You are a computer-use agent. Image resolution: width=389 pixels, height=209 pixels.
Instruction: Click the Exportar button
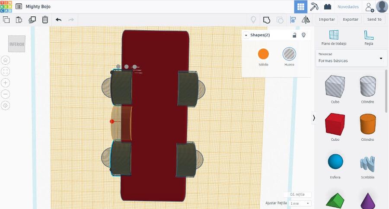point(351,19)
